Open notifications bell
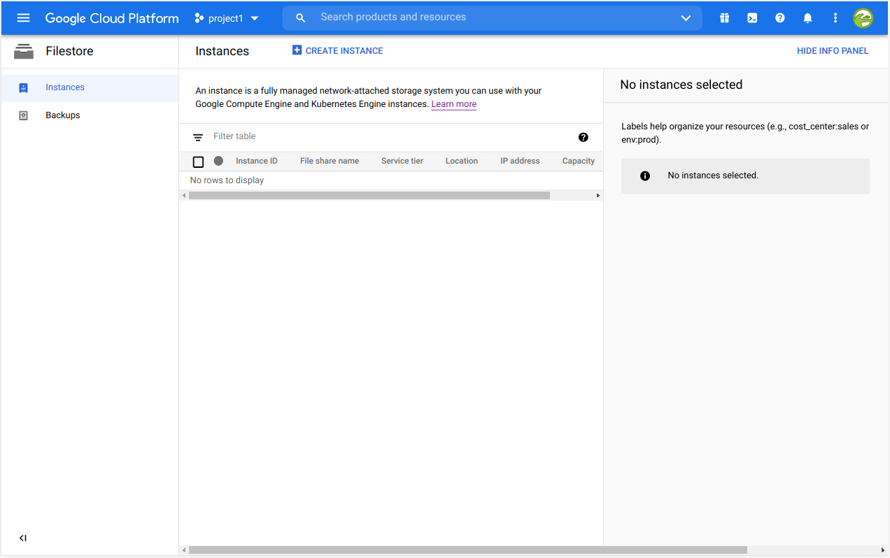Screen dimensions: 890x558 [807, 18]
